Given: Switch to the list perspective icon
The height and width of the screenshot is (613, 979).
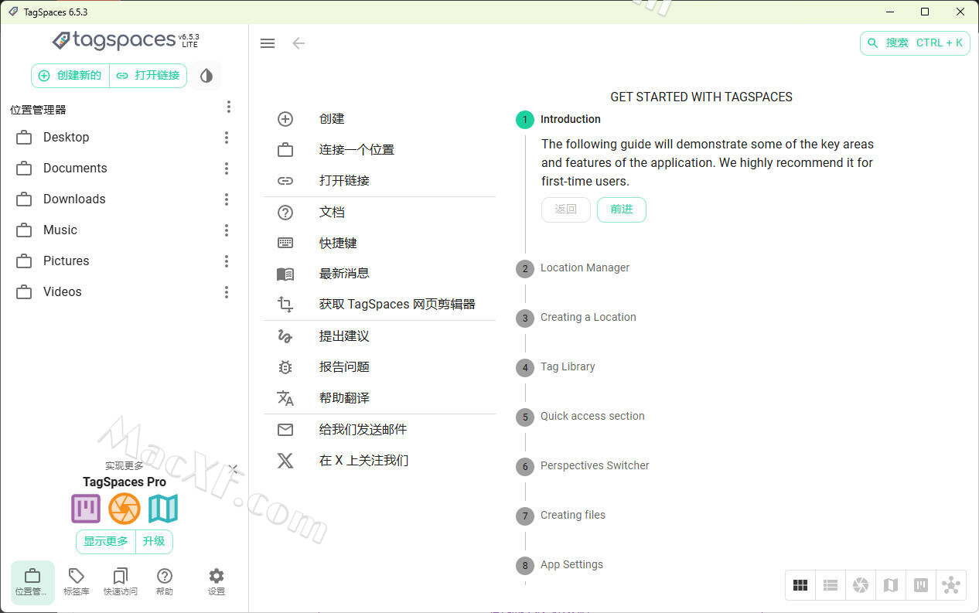Looking at the screenshot, I should pos(831,585).
